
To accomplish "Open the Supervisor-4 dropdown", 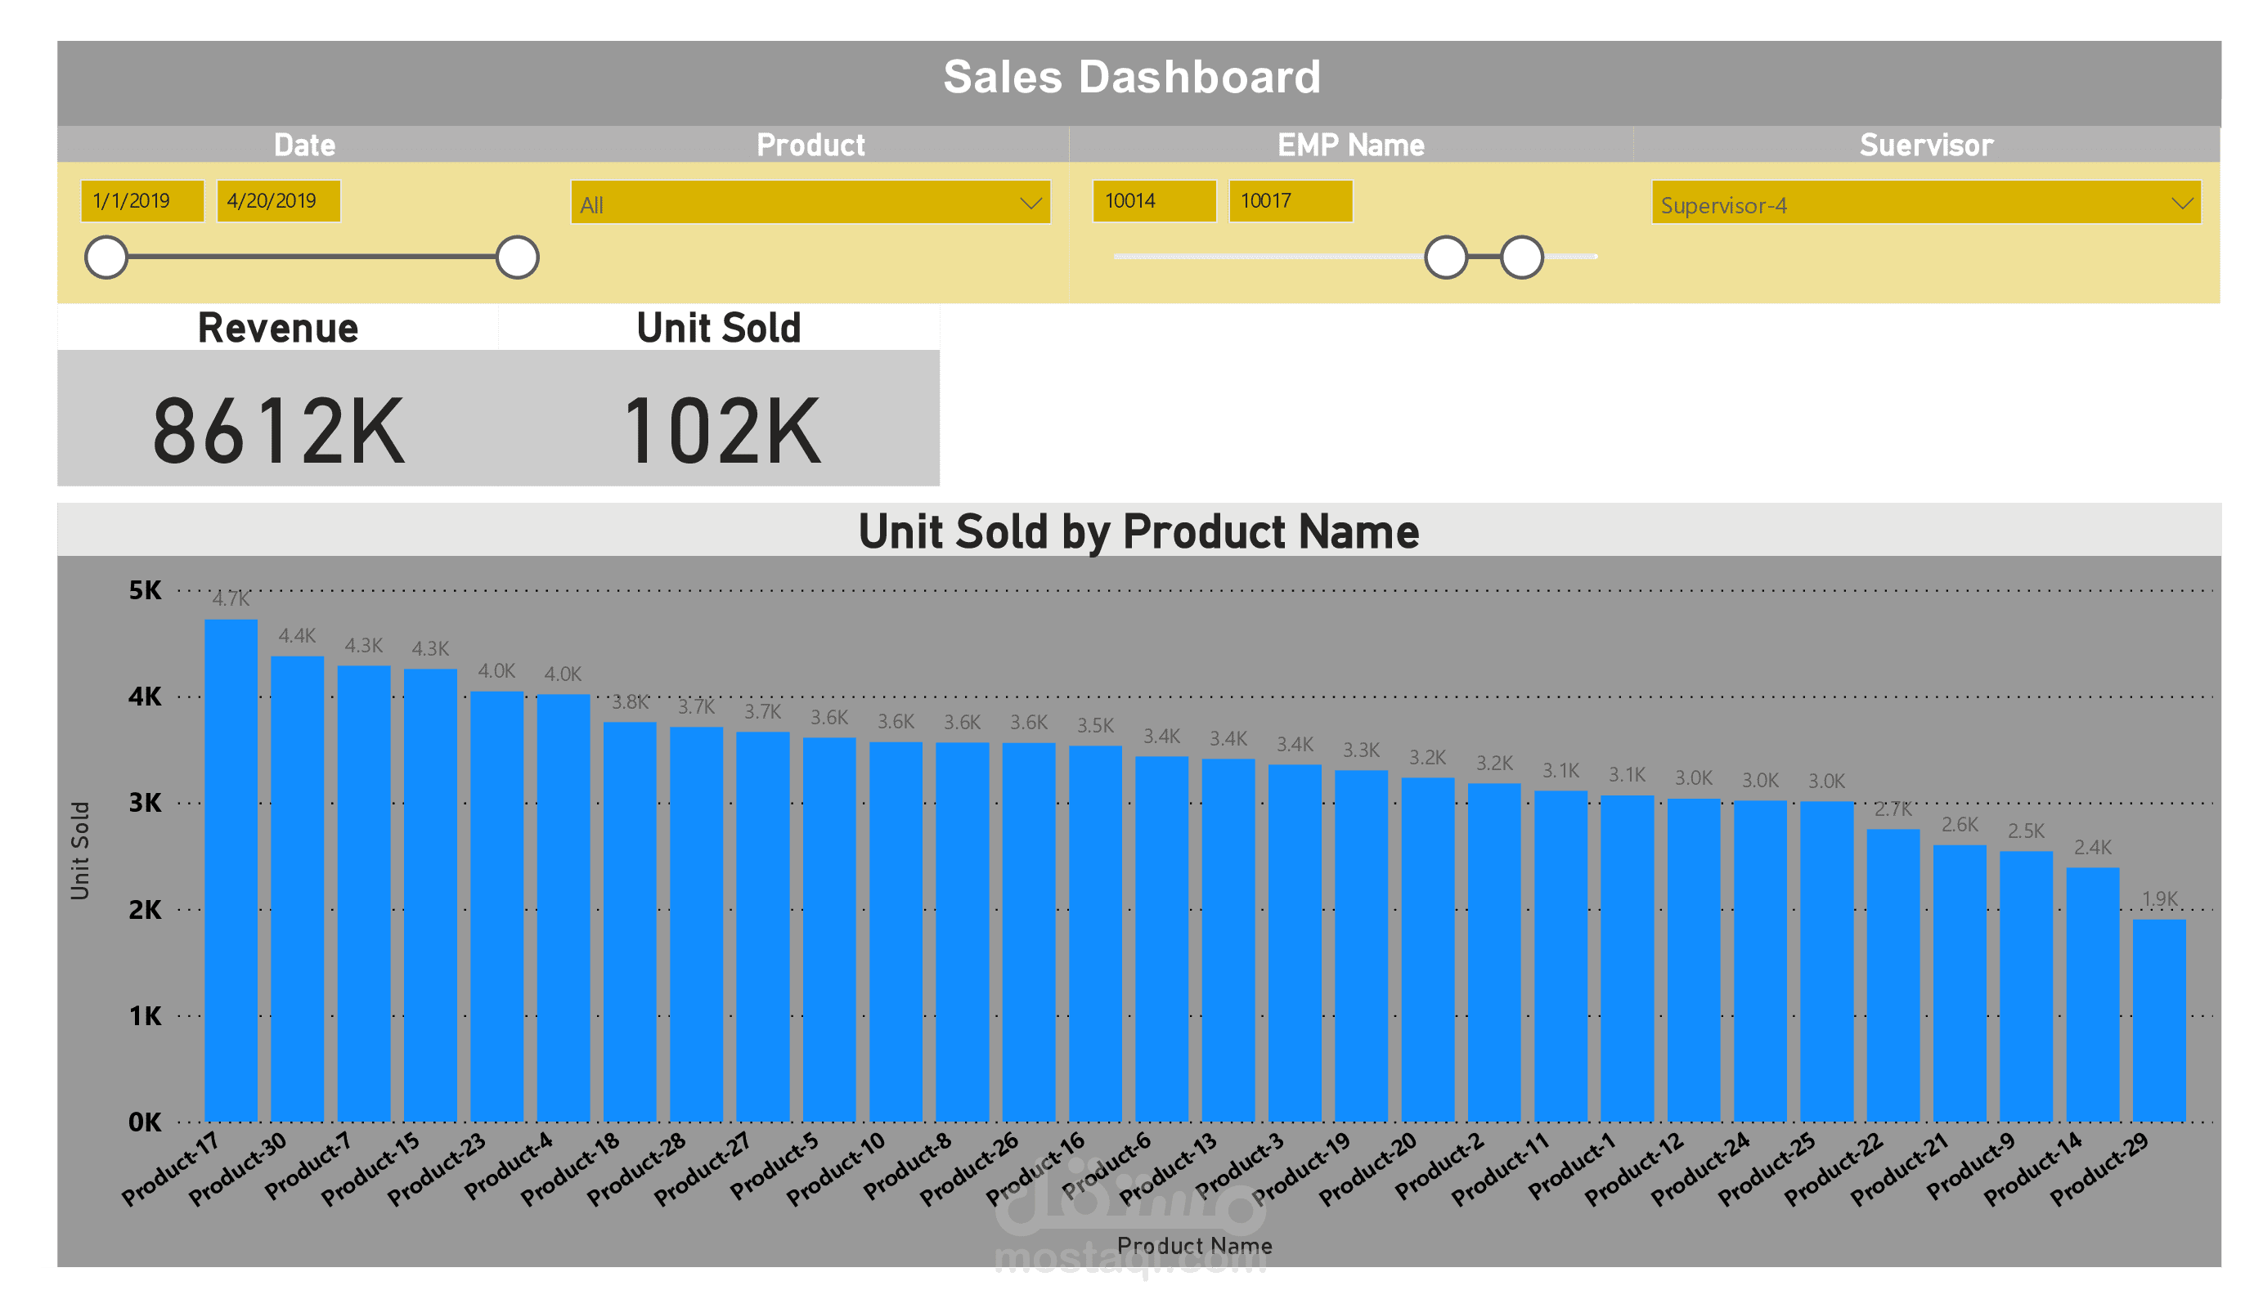I will point(1925,202).
